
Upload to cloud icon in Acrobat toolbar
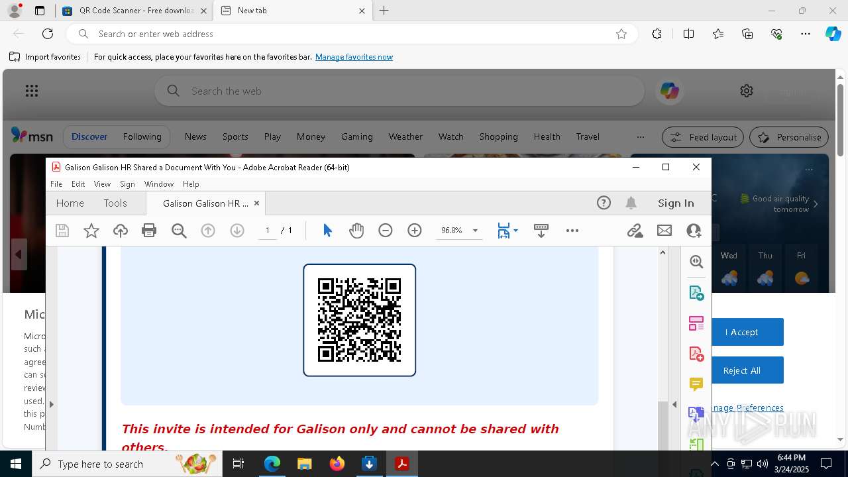click(121, 231)
